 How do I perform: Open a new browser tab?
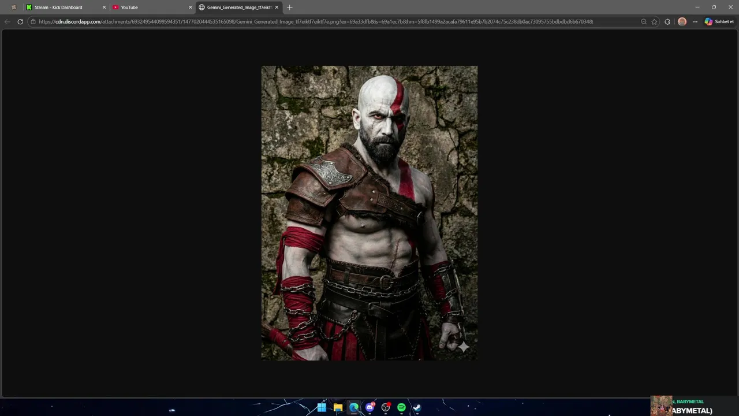click(290, 8)
